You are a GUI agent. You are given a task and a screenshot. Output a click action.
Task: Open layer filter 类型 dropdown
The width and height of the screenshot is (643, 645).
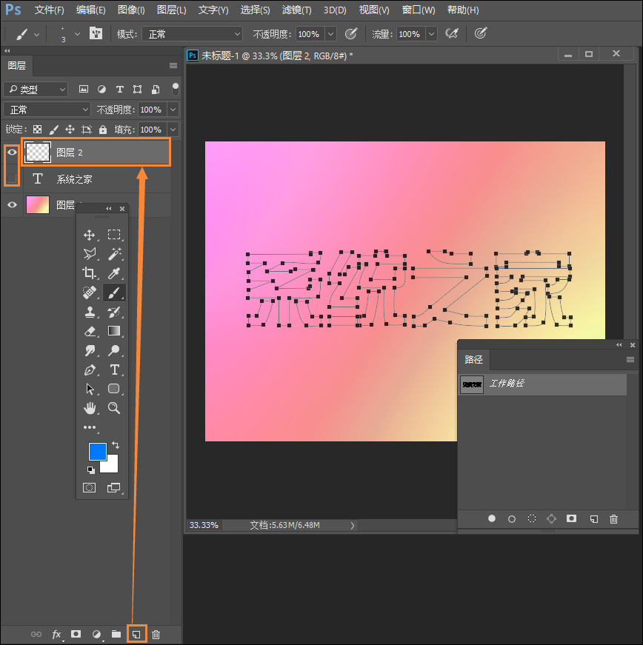(x=36, y=89)
